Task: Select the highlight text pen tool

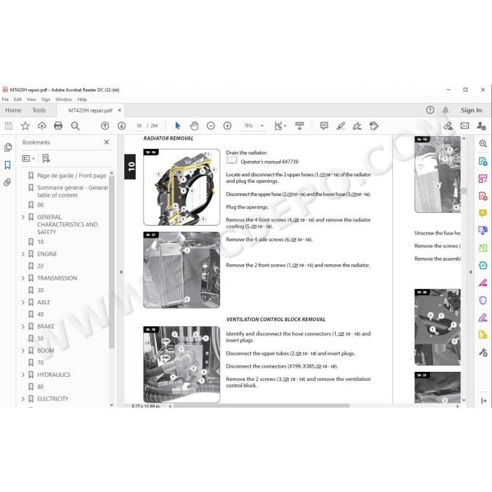Action: tap(341, 126)
